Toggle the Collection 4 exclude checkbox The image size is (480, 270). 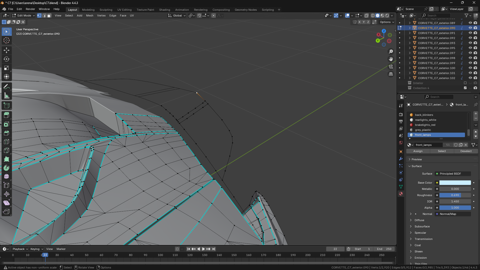point(465,88)
